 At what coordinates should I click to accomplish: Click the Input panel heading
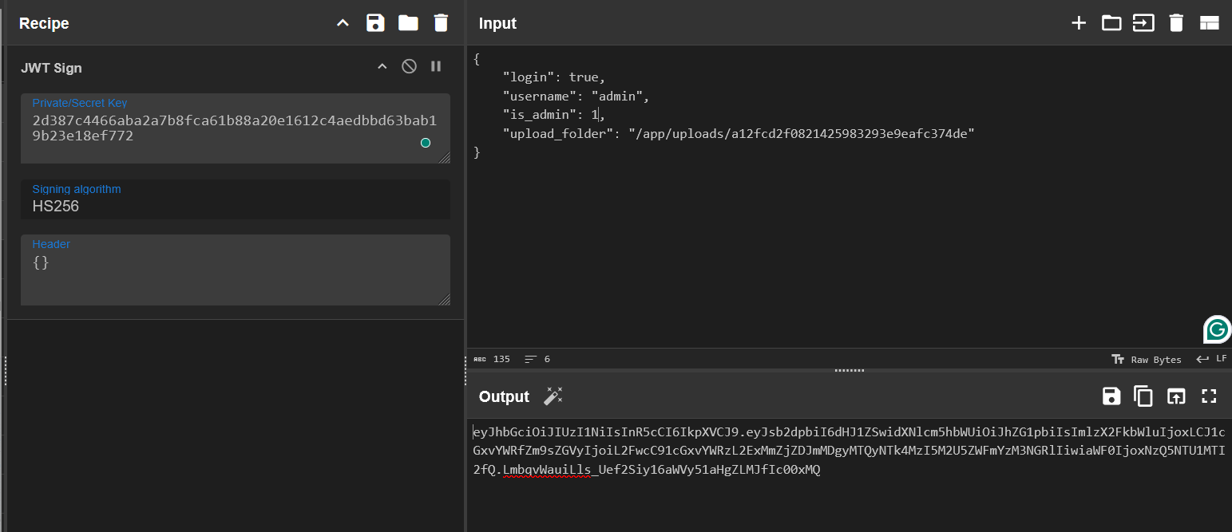(497, 23)
